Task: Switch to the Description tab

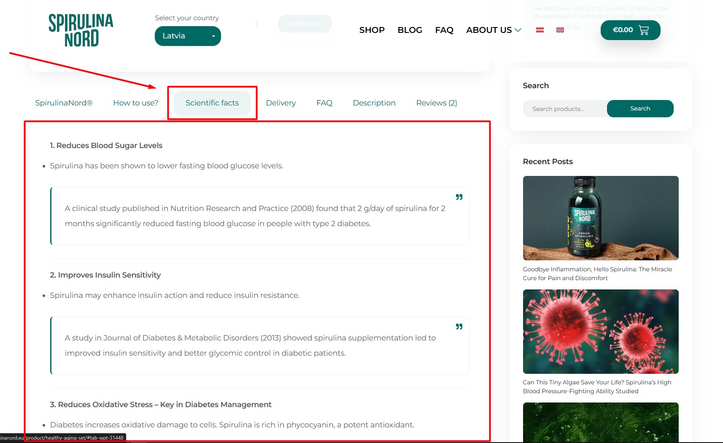Action: click(x=374, y=103)
